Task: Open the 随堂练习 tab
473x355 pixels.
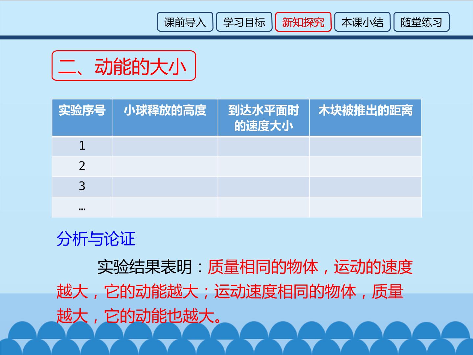Action: (421, 22)
